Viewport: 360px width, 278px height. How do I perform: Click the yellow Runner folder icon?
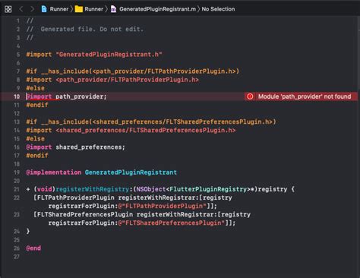[79, 9]
